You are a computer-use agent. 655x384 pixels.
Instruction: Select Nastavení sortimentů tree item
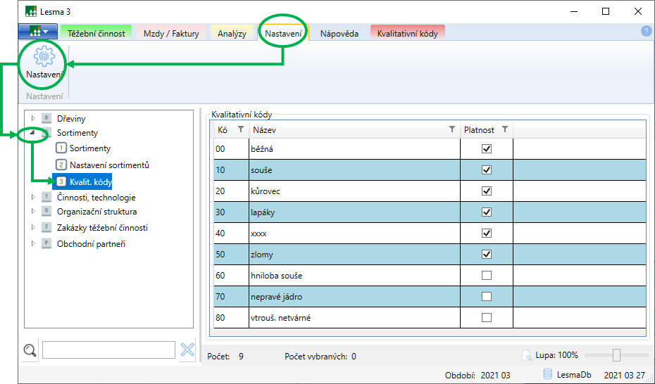tap(109, 165)
